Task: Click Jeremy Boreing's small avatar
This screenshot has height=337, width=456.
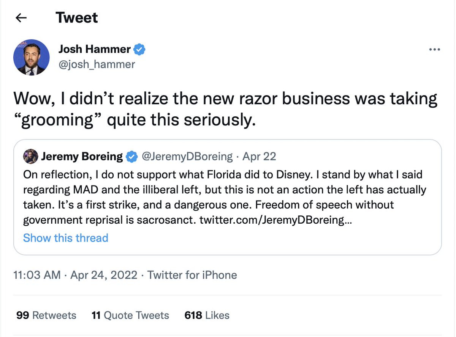Action: click(30, 156)
